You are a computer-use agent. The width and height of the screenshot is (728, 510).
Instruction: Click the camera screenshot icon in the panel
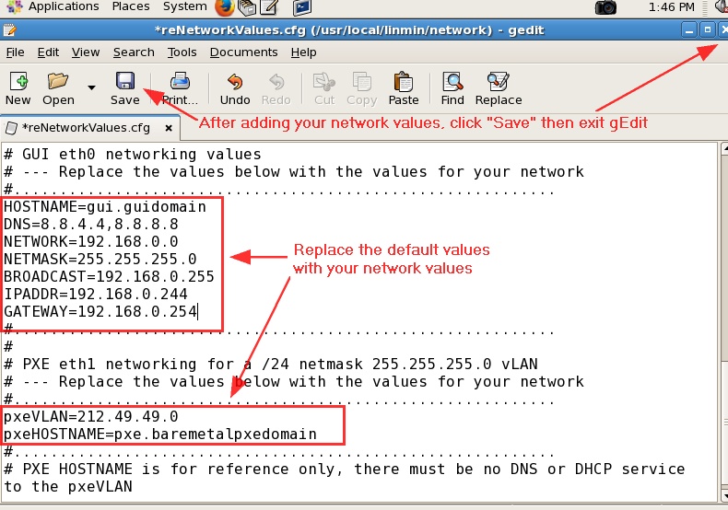(605, 7)
